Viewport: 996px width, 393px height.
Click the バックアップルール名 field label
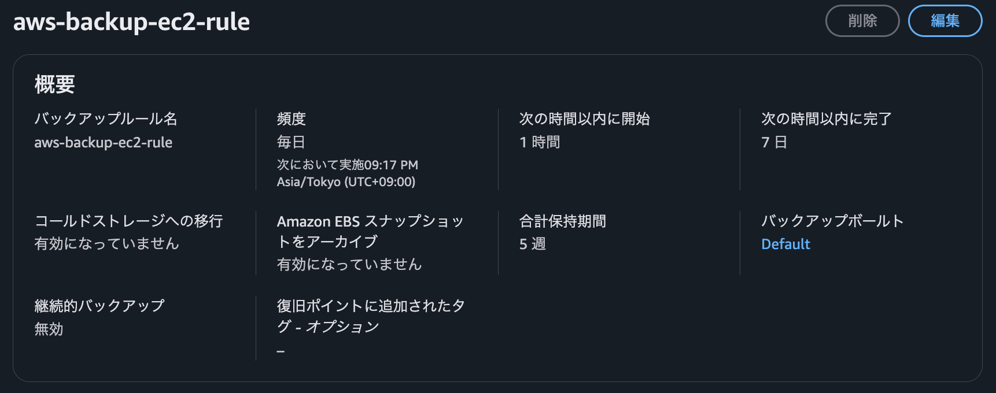[106, 119]
